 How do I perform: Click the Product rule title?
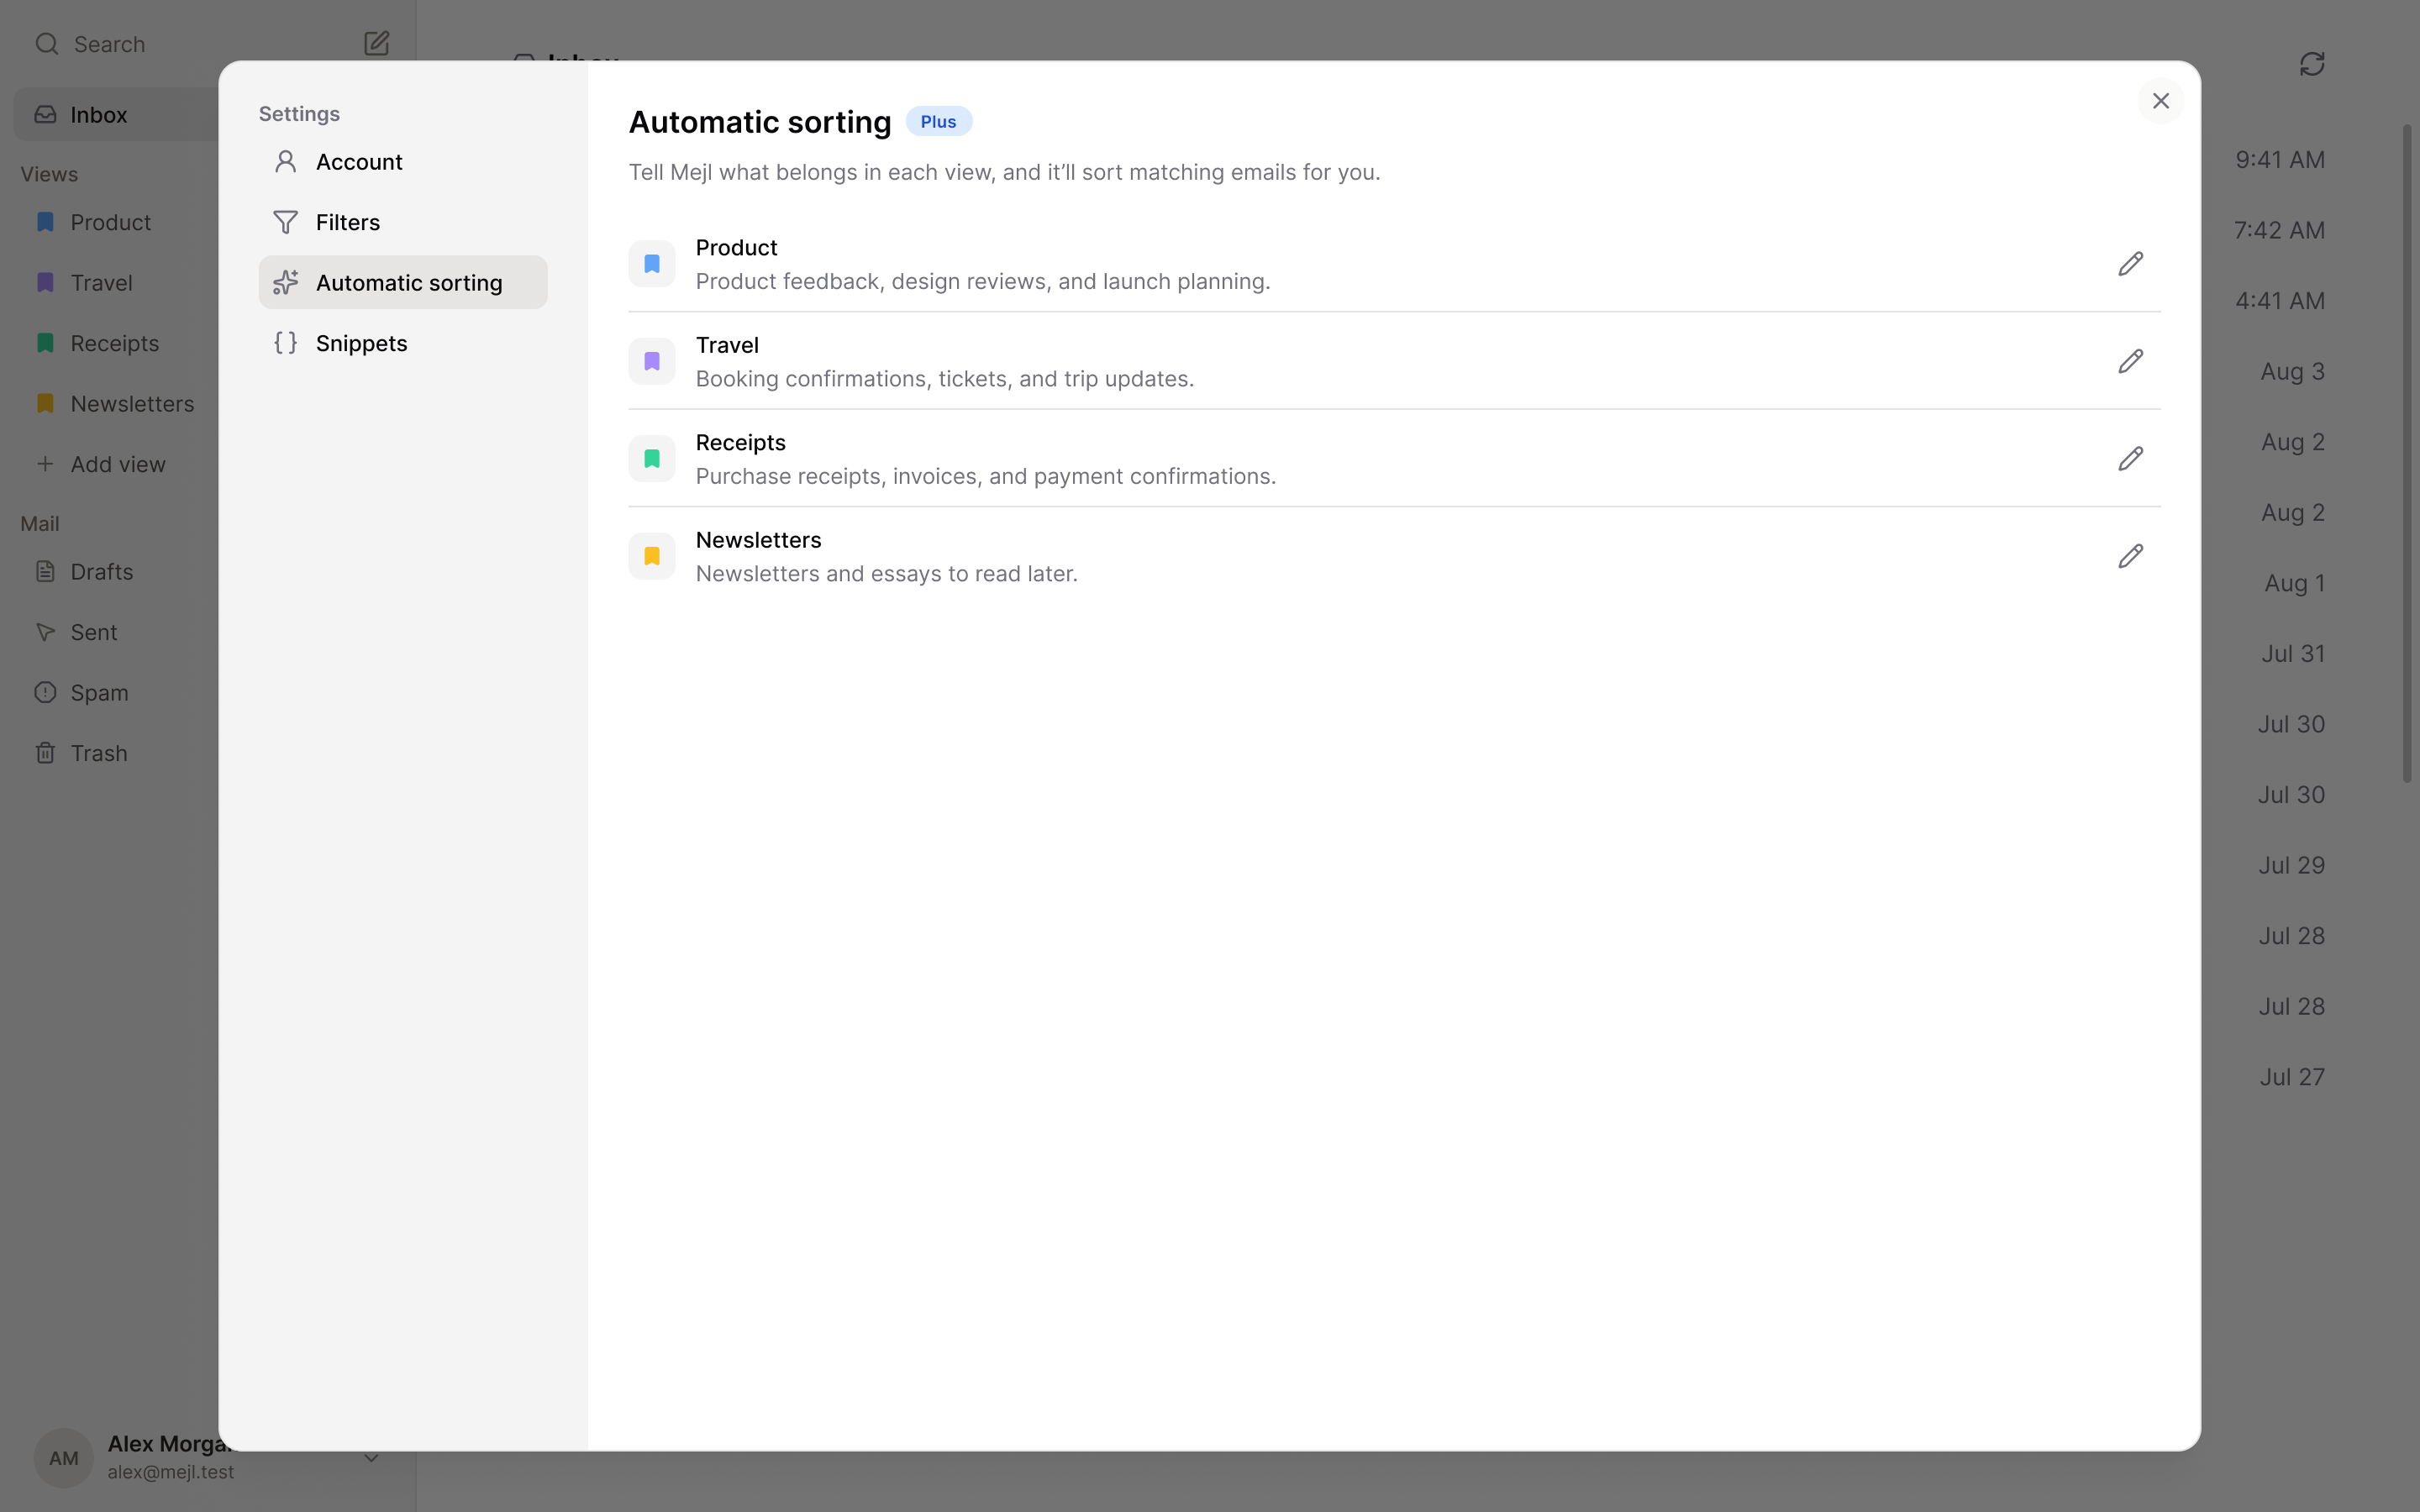click(x=736, y=247)
